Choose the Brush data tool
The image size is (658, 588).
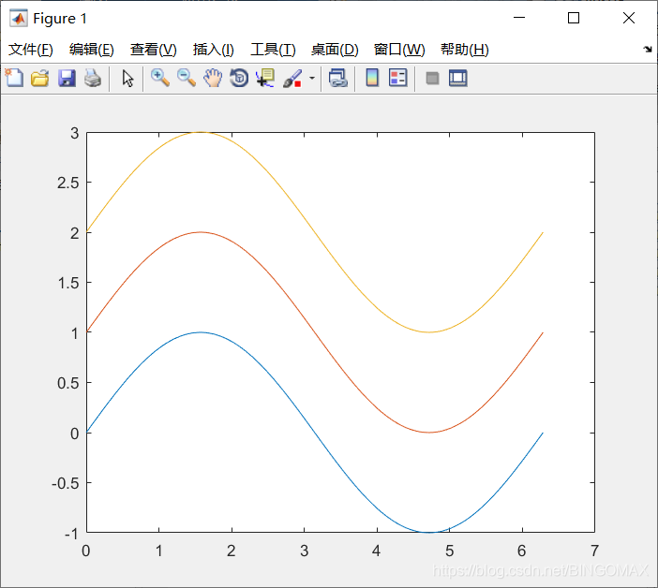[x=292, y=79]
